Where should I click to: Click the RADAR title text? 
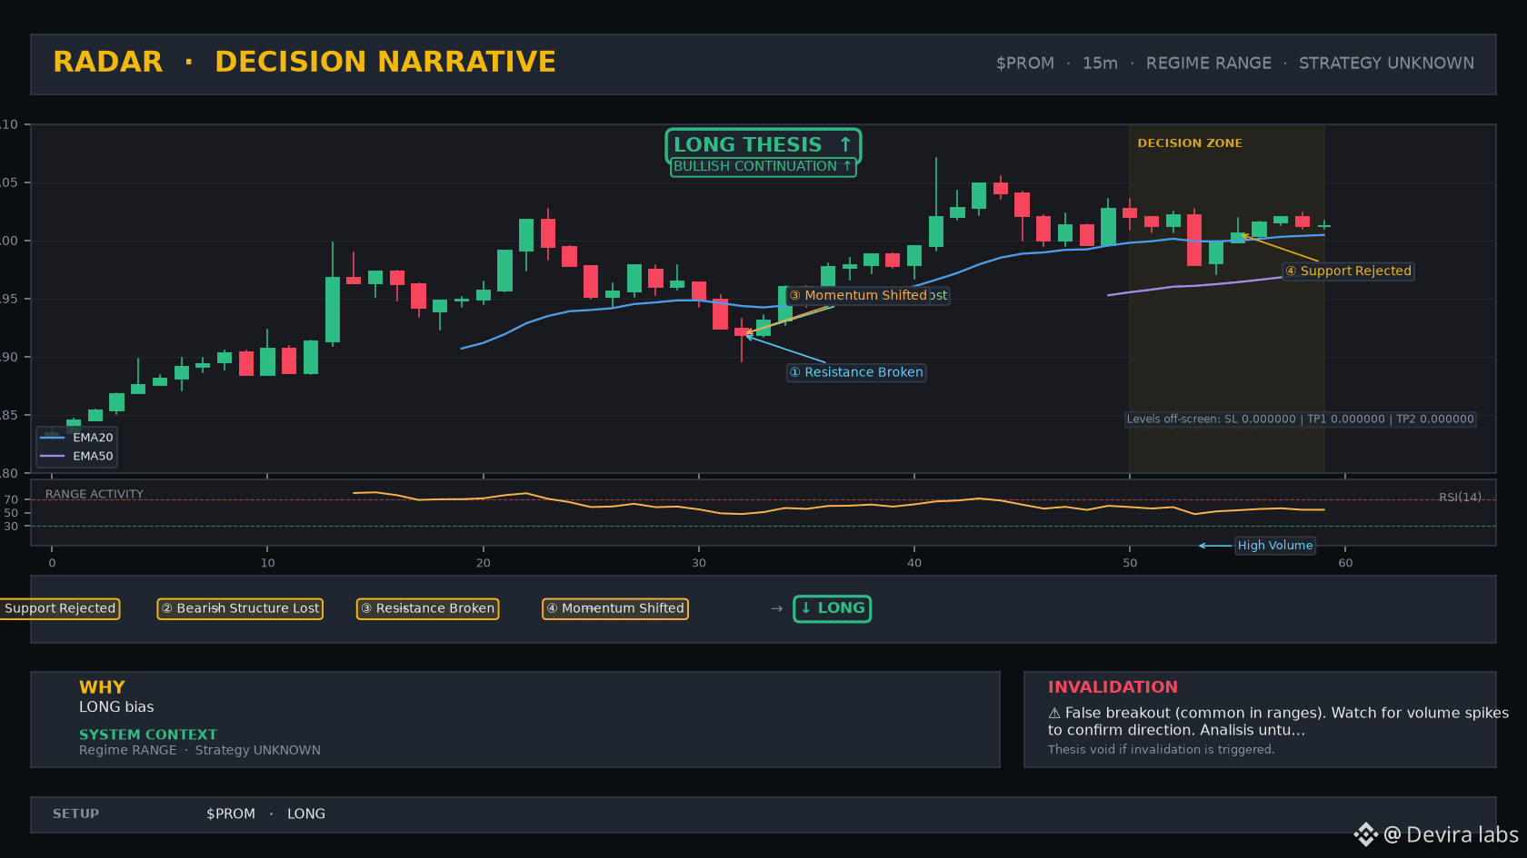click(107, 62)
